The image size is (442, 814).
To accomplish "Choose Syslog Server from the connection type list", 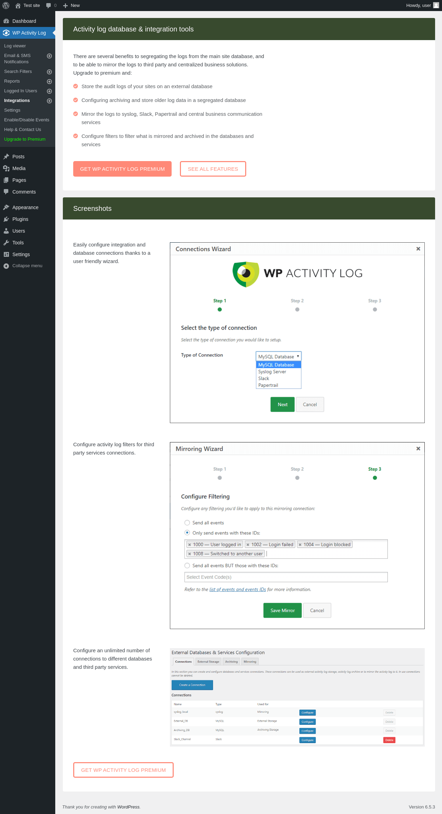I will point(278,372).
